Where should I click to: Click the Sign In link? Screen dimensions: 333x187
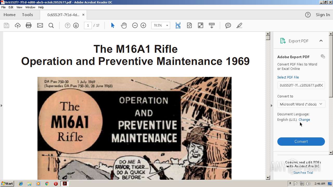(x=323, y=15)
